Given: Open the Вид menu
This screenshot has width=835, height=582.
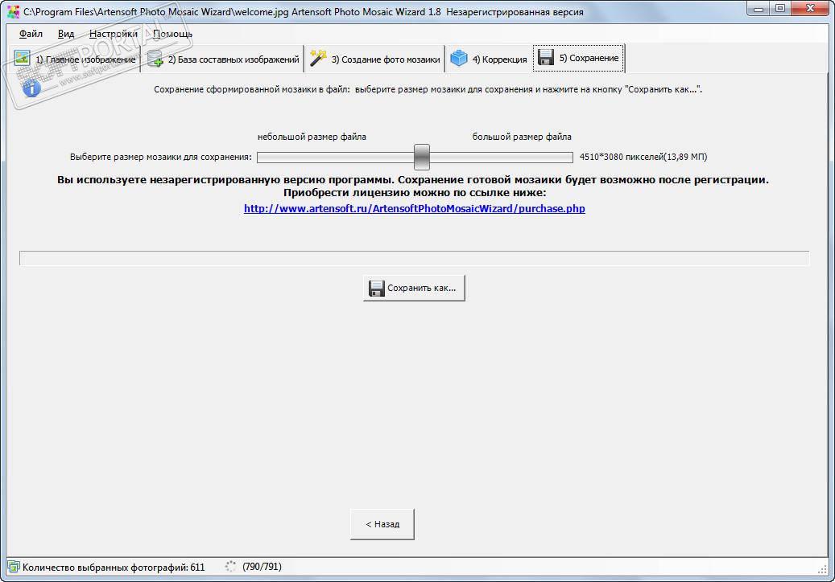Looking at the screenshot, I should [x=65, y=34].
